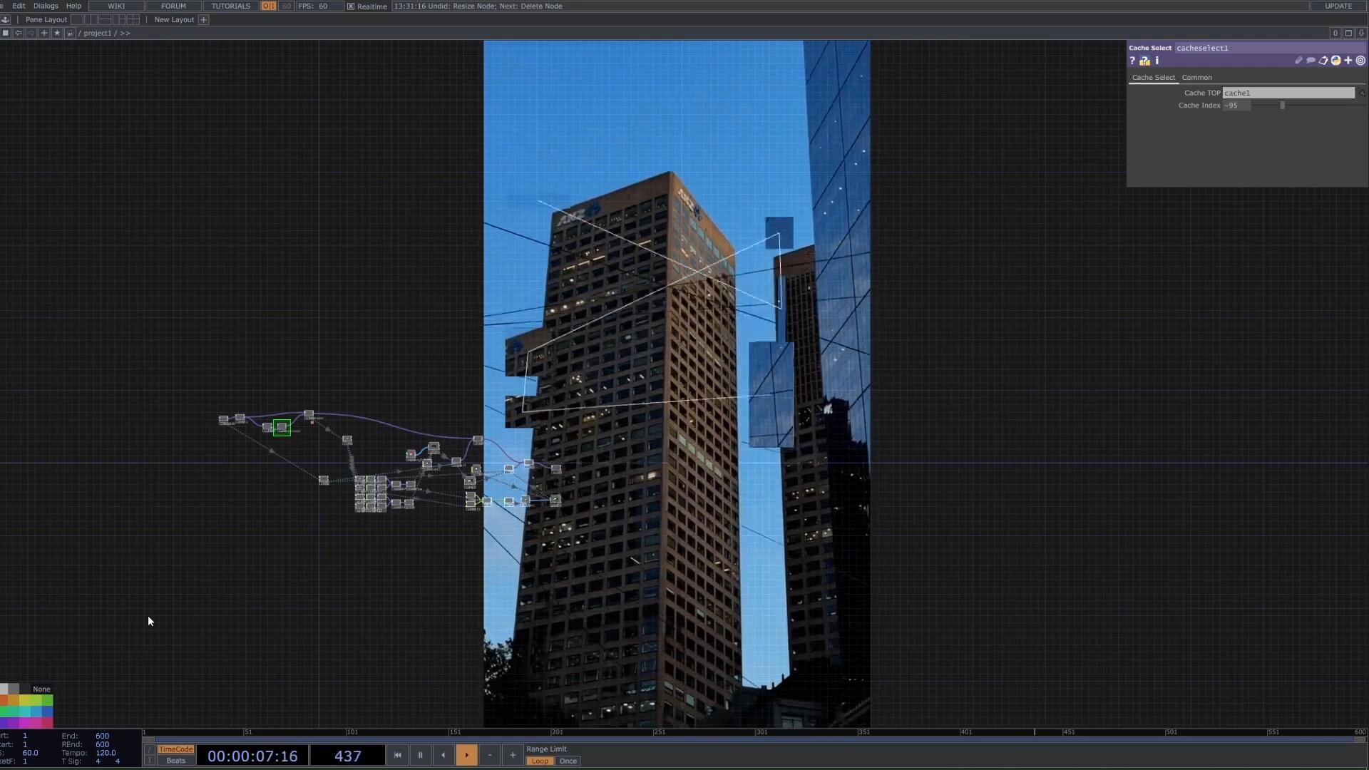Viewport: 1369px width, 770px height.
Task: Open the Edit menu
Action: tap(19, 6)
